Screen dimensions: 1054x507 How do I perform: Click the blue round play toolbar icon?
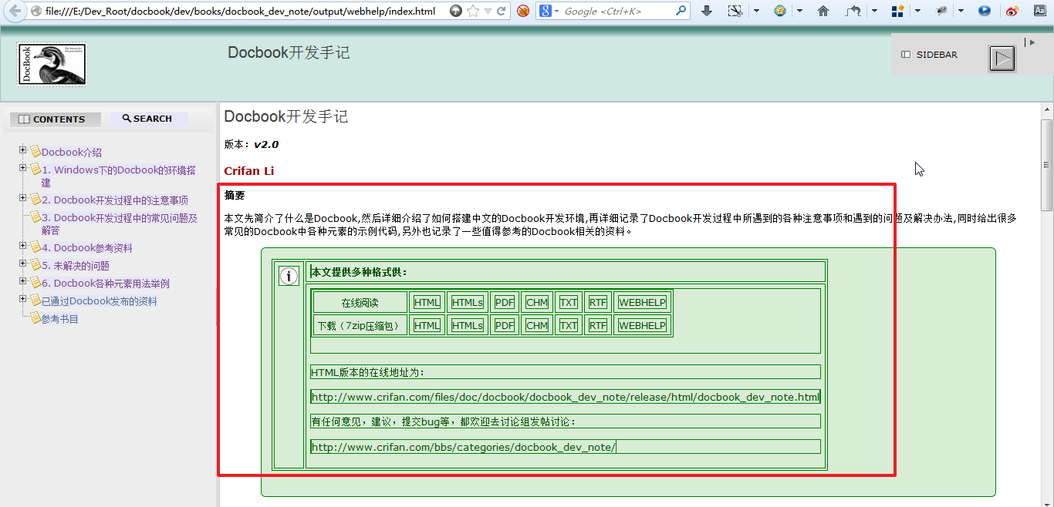pos(985,11)
